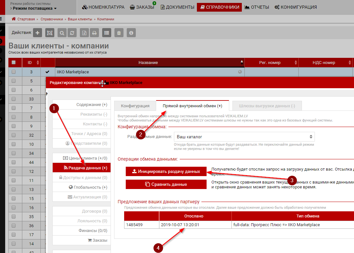The width and height of the screenshot is (354, 253).
Task: Click the add new company plus icon
Action: [38, 33]
